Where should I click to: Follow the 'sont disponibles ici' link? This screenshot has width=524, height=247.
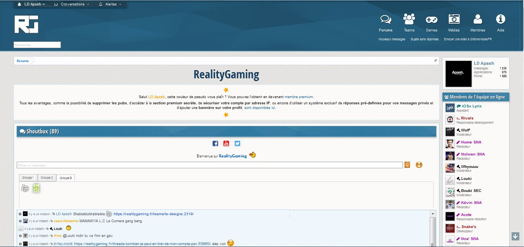pos(259,108)
